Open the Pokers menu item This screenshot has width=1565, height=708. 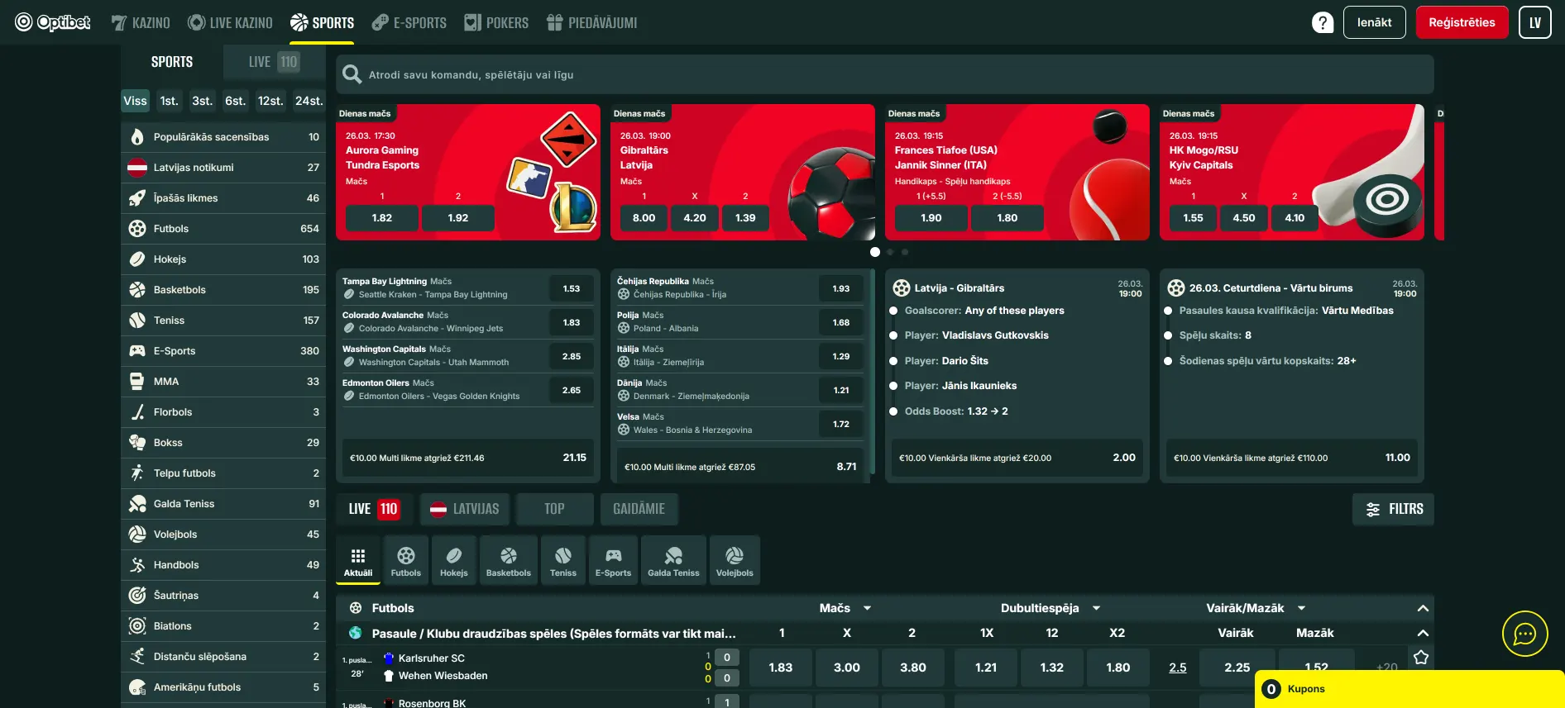click(496, 22)
